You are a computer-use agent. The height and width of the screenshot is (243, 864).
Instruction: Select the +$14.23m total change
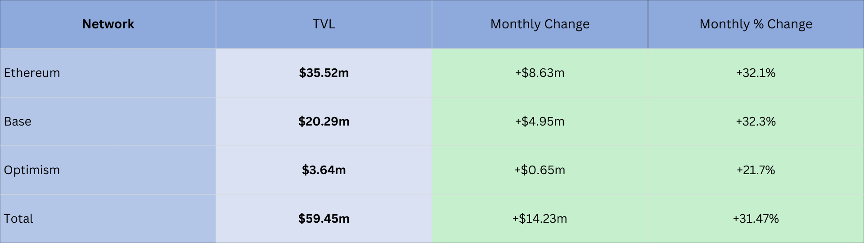pyautogui.click(x=540, y=219)
